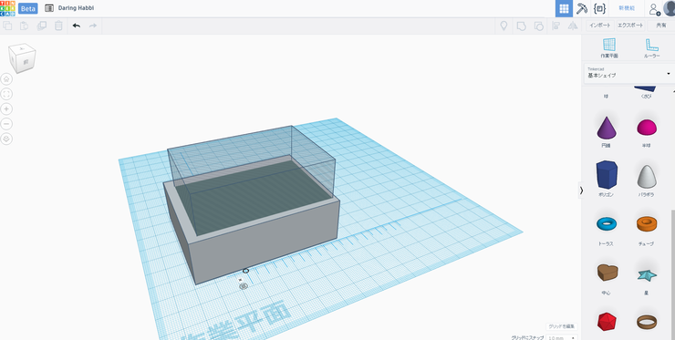Screen dimensions: 675x340
Task: Click the show-all lightbulb icon
Action: [x=504, y=26]
